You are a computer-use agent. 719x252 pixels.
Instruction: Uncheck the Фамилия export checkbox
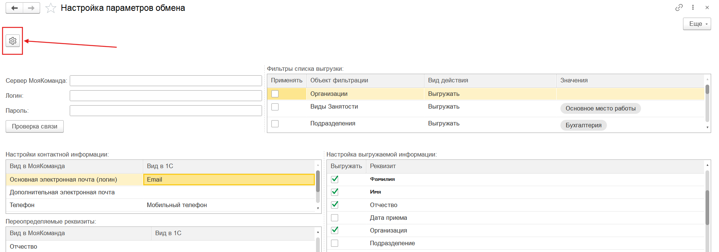coord(334,179)
